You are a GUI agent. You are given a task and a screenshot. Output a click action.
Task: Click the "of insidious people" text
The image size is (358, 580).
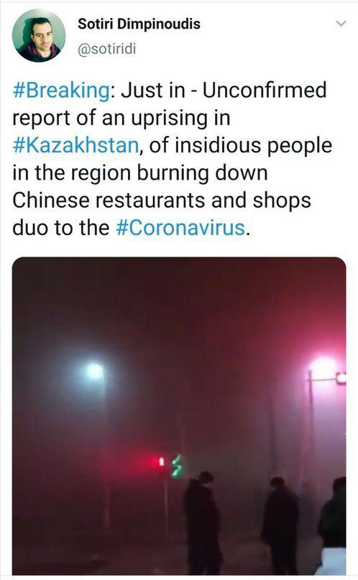click(x=240, y=145)
